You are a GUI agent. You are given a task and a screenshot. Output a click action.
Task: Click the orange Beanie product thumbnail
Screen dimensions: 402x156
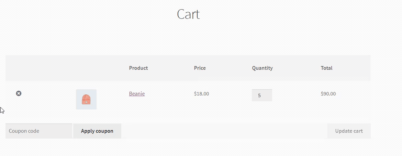[86, 100]
